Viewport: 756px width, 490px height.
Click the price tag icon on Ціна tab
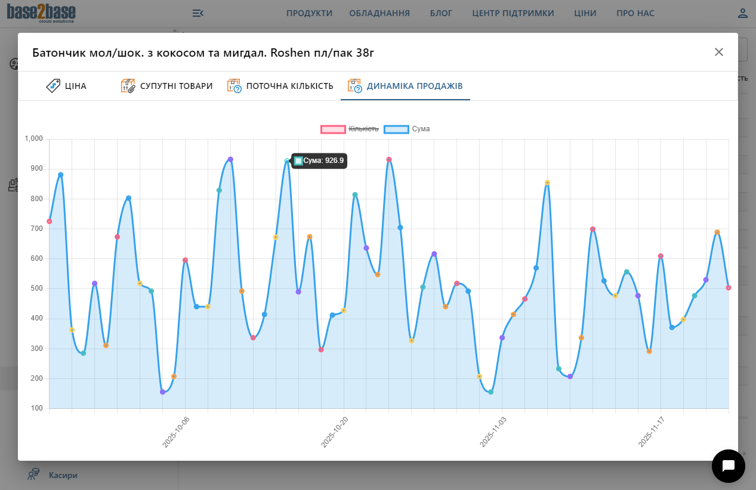(x=53, y=86)
